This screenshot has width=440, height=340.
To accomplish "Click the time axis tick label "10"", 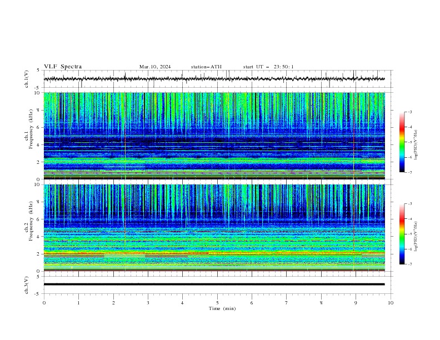I will click(x=391, y=303).
